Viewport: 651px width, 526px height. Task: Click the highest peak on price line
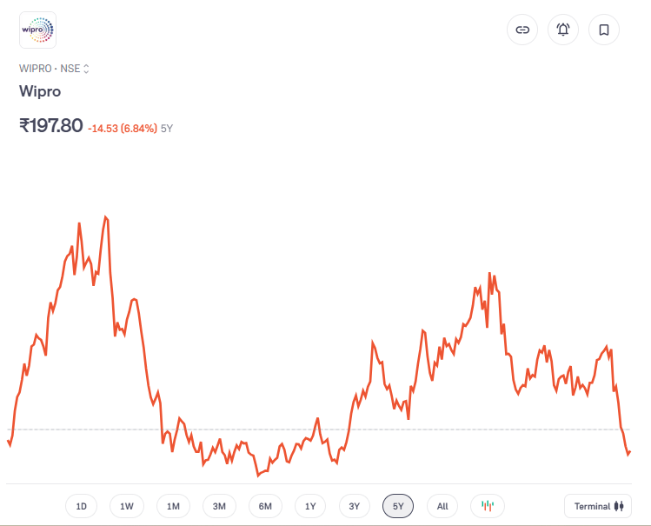tap(106, 216)
